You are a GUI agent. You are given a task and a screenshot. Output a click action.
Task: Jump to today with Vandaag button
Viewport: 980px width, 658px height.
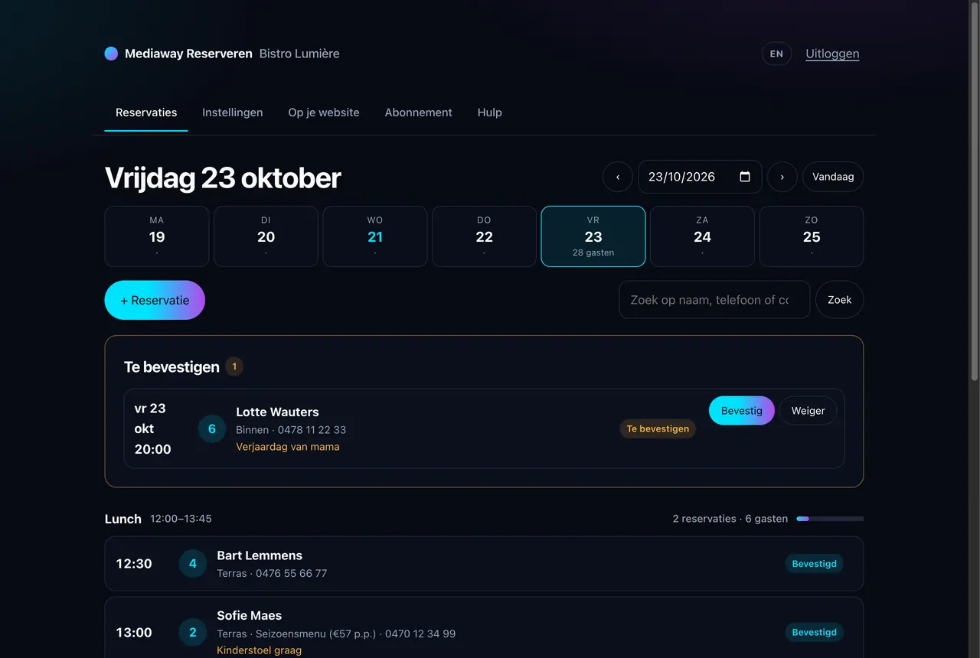pos(833,177)
